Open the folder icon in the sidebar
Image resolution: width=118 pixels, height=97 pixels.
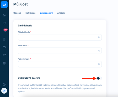click(4, 47)
